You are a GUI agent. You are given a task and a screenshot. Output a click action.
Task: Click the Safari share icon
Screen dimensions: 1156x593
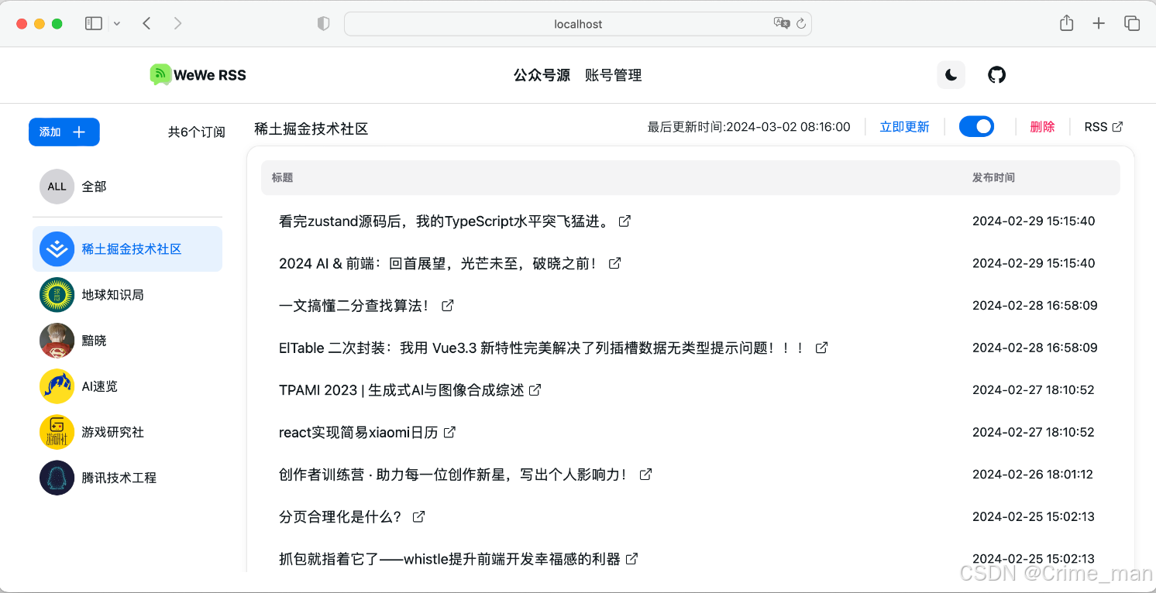click(1067, 23)
